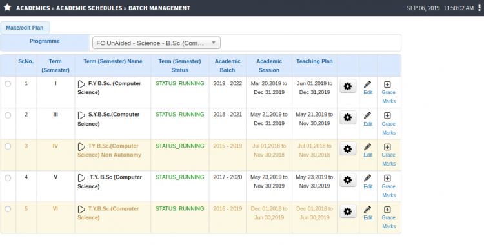Click Grace Marks link for term I
This screenshot has height=245, width=484.
click(x=388, y=97)
